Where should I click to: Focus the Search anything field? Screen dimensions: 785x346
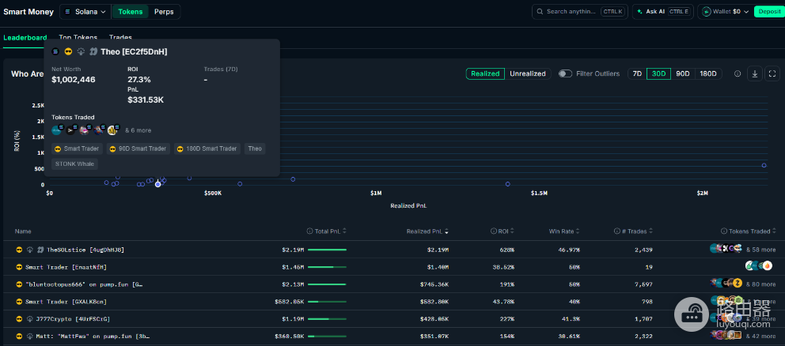coord(580,12)
